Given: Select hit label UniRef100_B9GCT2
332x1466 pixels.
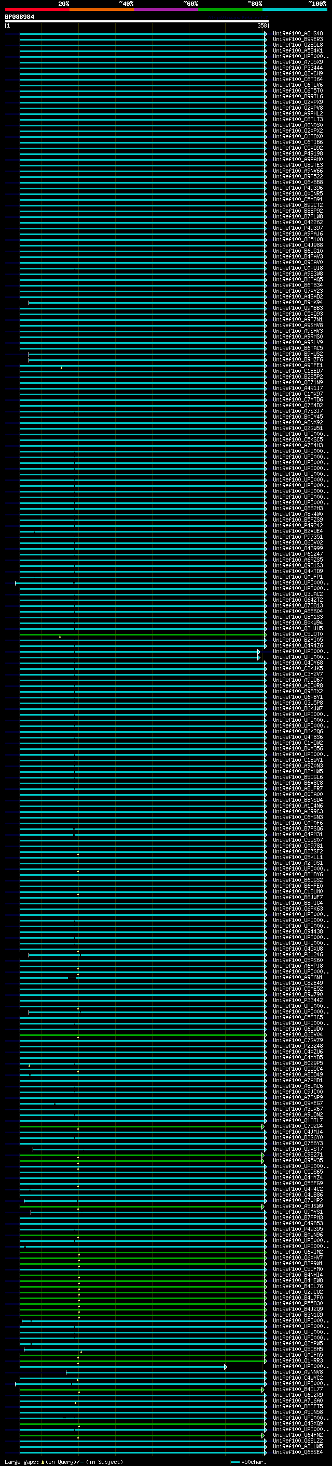Looking at the screenshot, I should coord(298,205).
